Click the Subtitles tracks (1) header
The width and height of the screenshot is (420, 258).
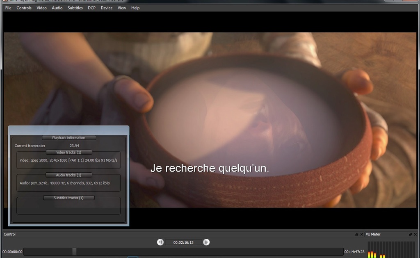(68, 198)
